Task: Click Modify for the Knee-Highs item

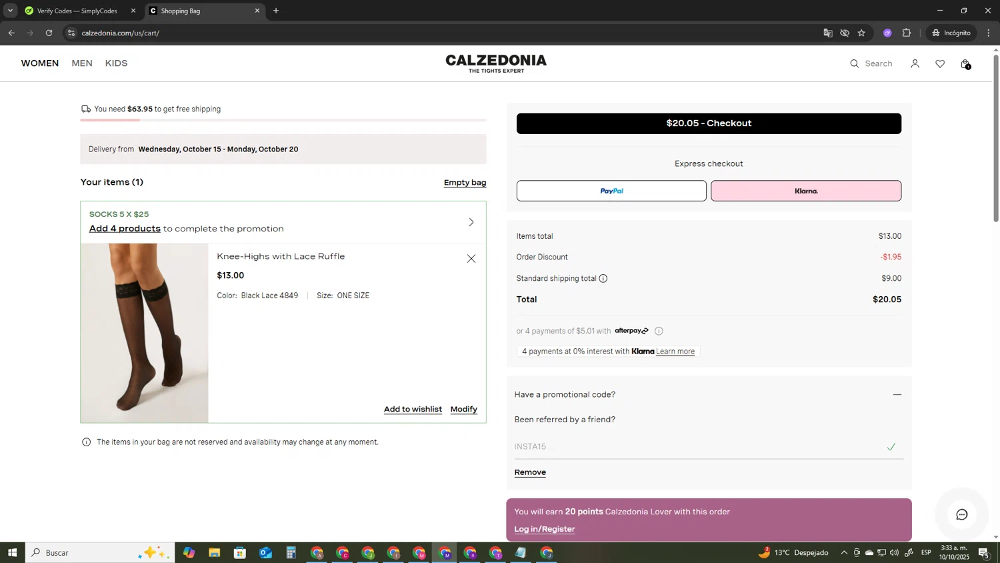Action: (x=463, y=410)
